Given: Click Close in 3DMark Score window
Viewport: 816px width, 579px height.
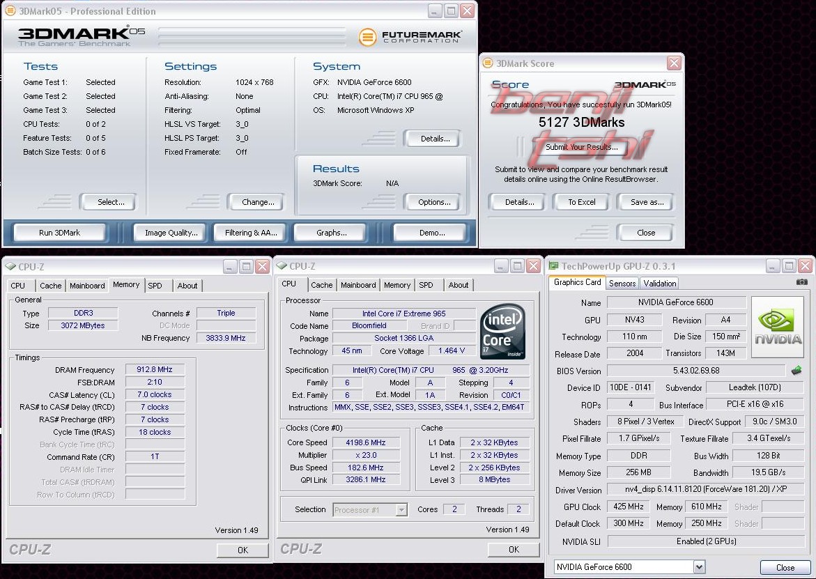Looking at the screenshot, I should [646, 233].
